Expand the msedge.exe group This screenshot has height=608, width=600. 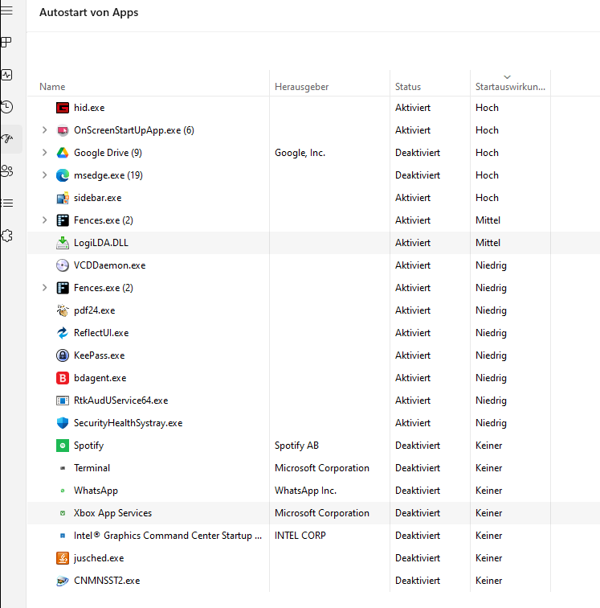[x=44, y=175]
